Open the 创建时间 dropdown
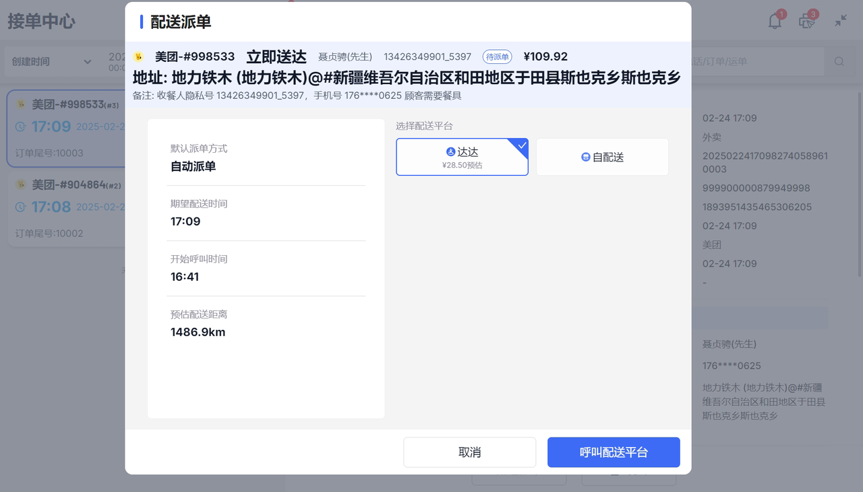Screen dimensions: 863x492 pos(52,61)
